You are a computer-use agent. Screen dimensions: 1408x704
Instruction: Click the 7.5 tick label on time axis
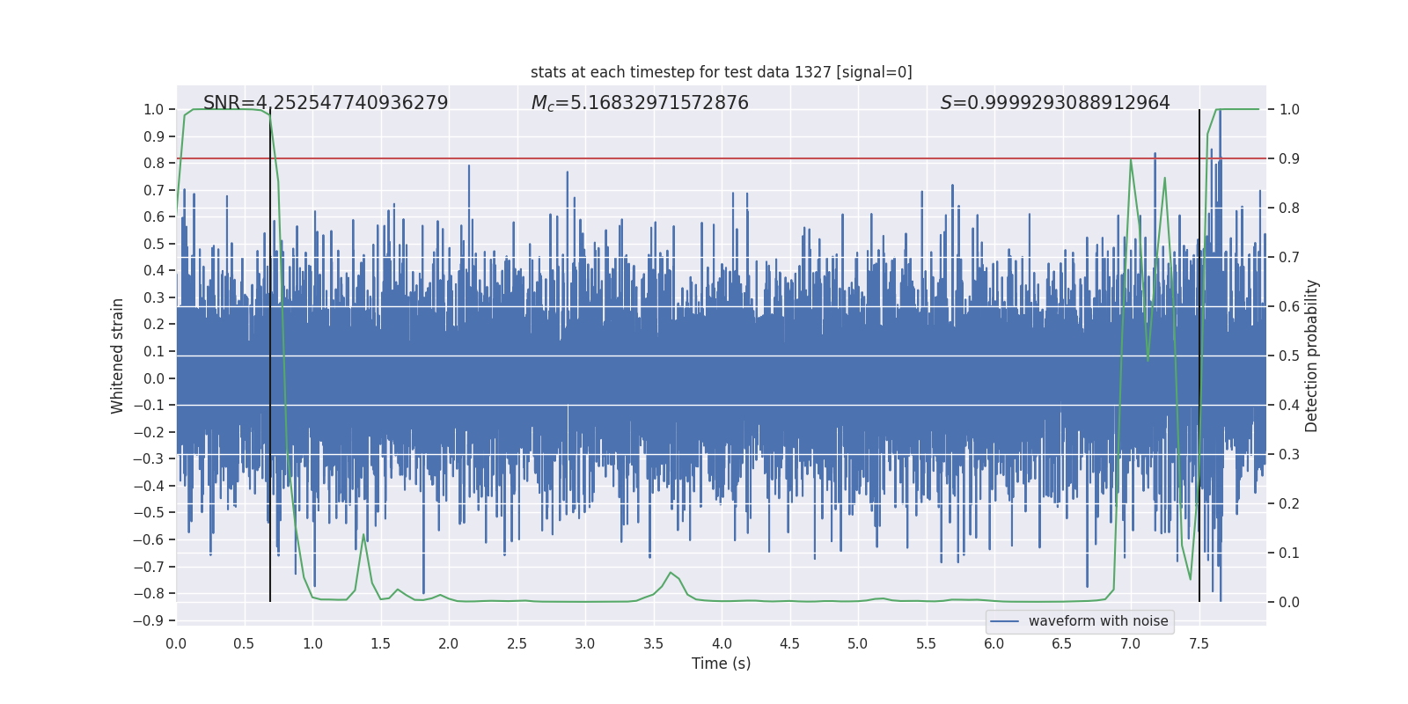[x=1199, y=644]
